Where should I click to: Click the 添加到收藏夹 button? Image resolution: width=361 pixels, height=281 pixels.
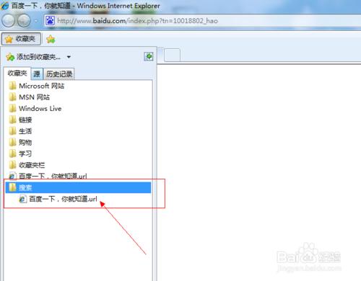coord(34,57)
